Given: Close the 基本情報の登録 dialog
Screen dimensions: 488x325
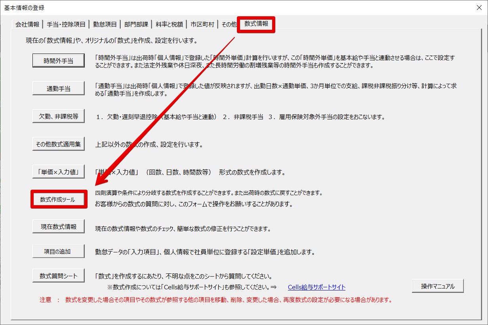Looking at the screenshot, I should (x=479, y=8).
